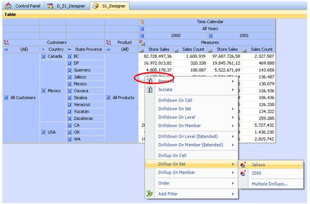Click the All Customers member icon
The width and height of the screenshot is (310, 204).
click(6, 98)
